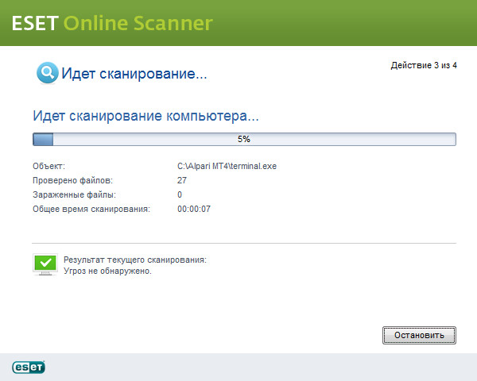Image resolution: width=477 pixels, height=381 pixels.
Task: Click the green checkmark monitor icon
Action: click(x=45, y=264)
